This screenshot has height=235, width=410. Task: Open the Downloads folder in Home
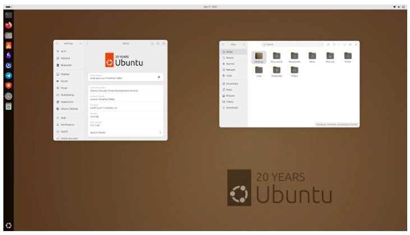click(294, 56)
